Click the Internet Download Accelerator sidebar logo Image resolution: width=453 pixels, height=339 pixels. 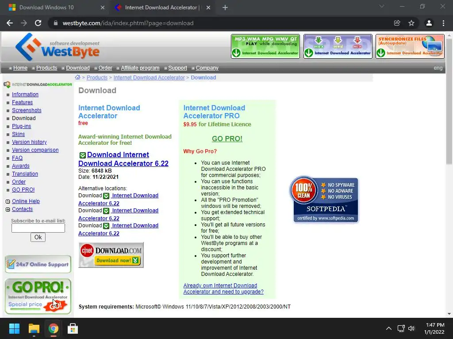(x=38, y=84)
